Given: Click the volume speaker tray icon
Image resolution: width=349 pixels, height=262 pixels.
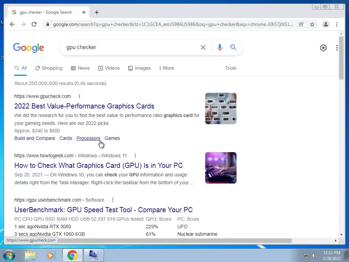Looking at the screenshot, I should point(315,255).
